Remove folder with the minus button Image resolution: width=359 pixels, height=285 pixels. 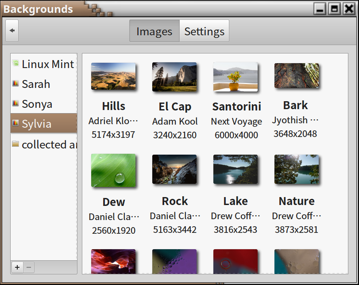(29, 267)
